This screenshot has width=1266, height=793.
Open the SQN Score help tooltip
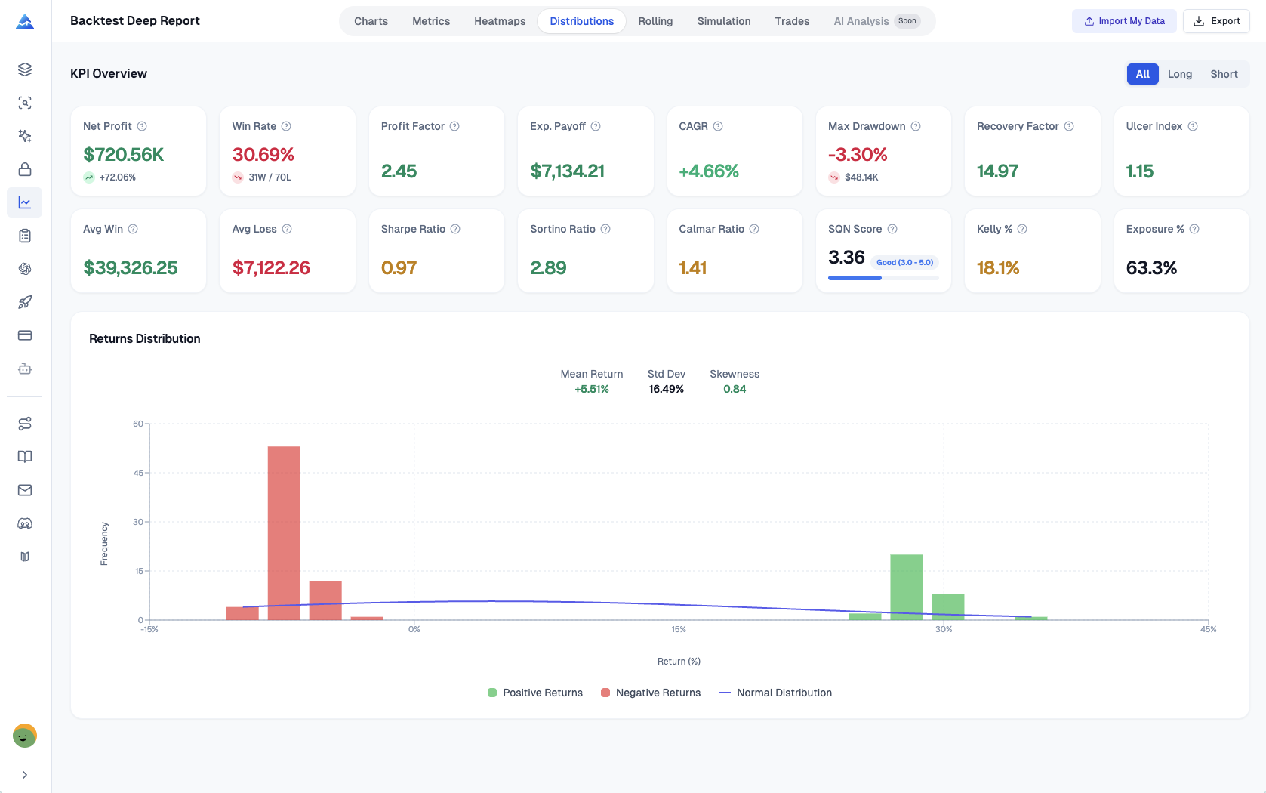pos(892,228)
